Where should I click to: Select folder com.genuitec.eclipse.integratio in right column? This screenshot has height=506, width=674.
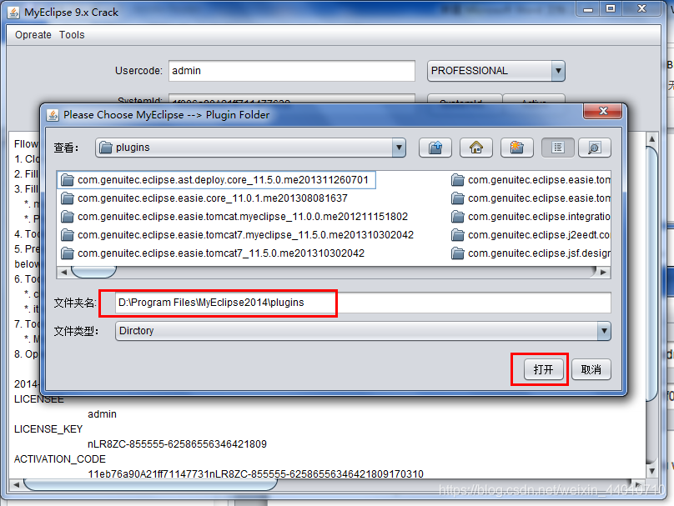coord(531,217)
